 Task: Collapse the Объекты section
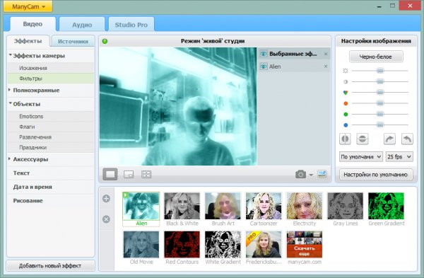click(x=51, y=104)
